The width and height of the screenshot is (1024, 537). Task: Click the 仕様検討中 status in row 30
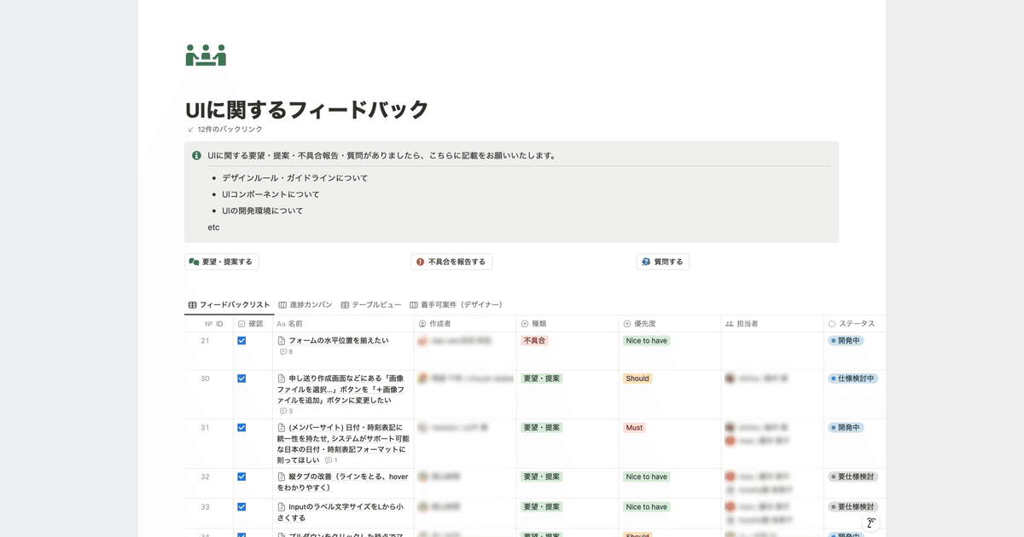tap(852, 378)
